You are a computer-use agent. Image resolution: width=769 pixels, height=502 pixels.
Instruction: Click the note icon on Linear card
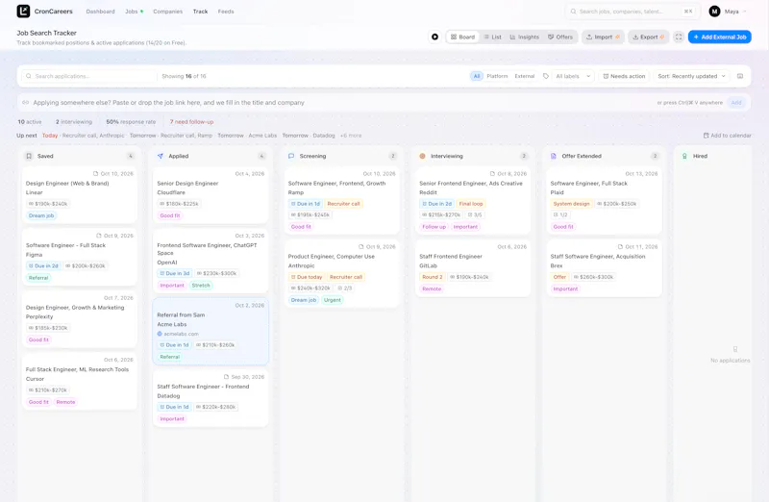[x=95, y=174]
